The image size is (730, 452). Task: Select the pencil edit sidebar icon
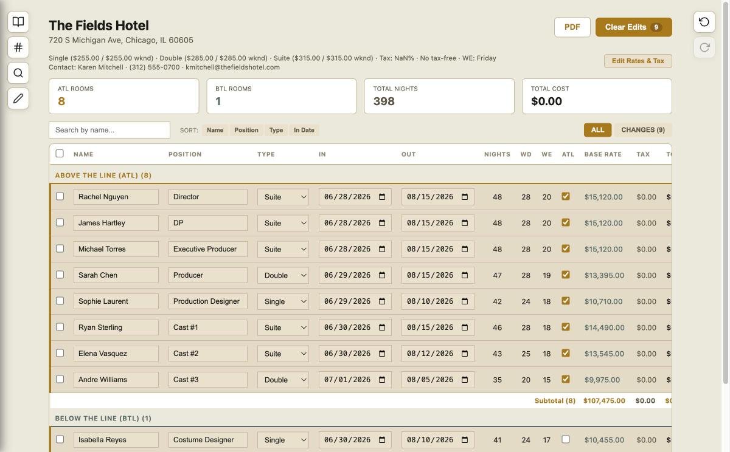coord(18,98)
